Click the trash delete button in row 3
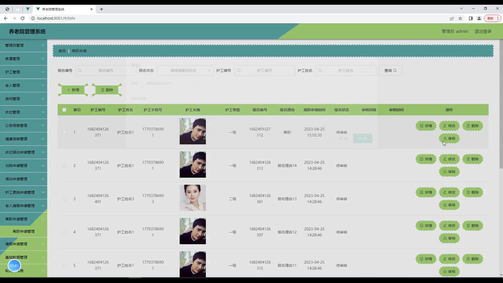503x283 pixels. (472, 192)
